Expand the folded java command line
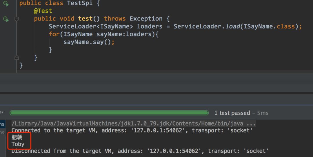The width and height of the screenshot is (313, 157). tap(251, 124)
